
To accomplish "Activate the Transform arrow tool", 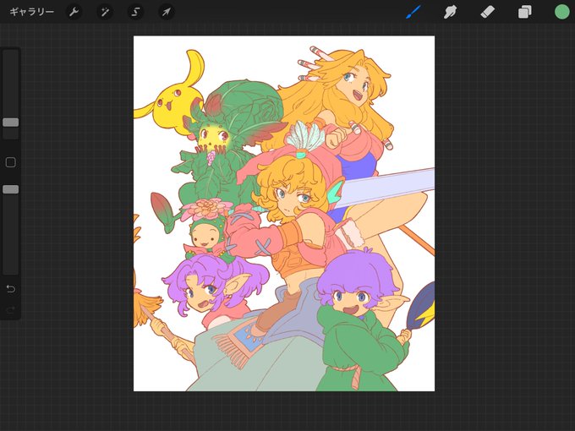I will [x=167, y=12].
